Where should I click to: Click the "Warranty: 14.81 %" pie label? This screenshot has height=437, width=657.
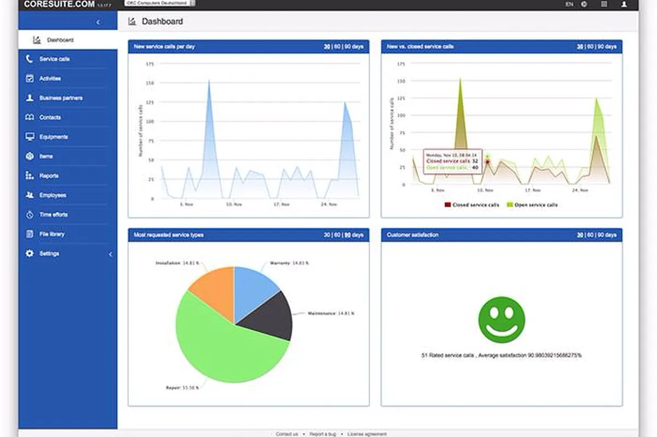(x=290, y=263)
